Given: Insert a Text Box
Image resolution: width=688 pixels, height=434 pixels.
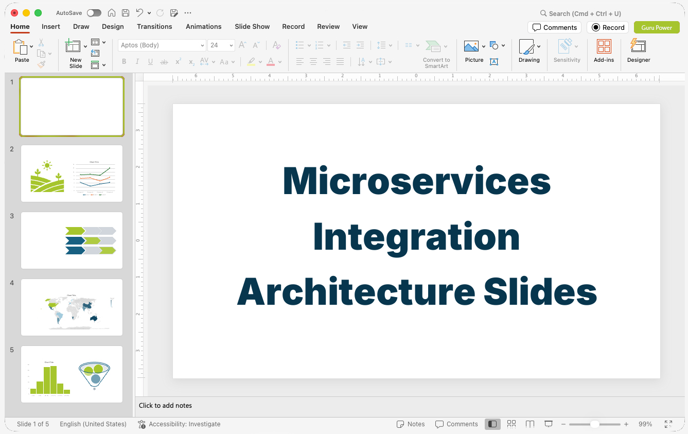Looking at the screenshot, I should (x=494, y=62).
